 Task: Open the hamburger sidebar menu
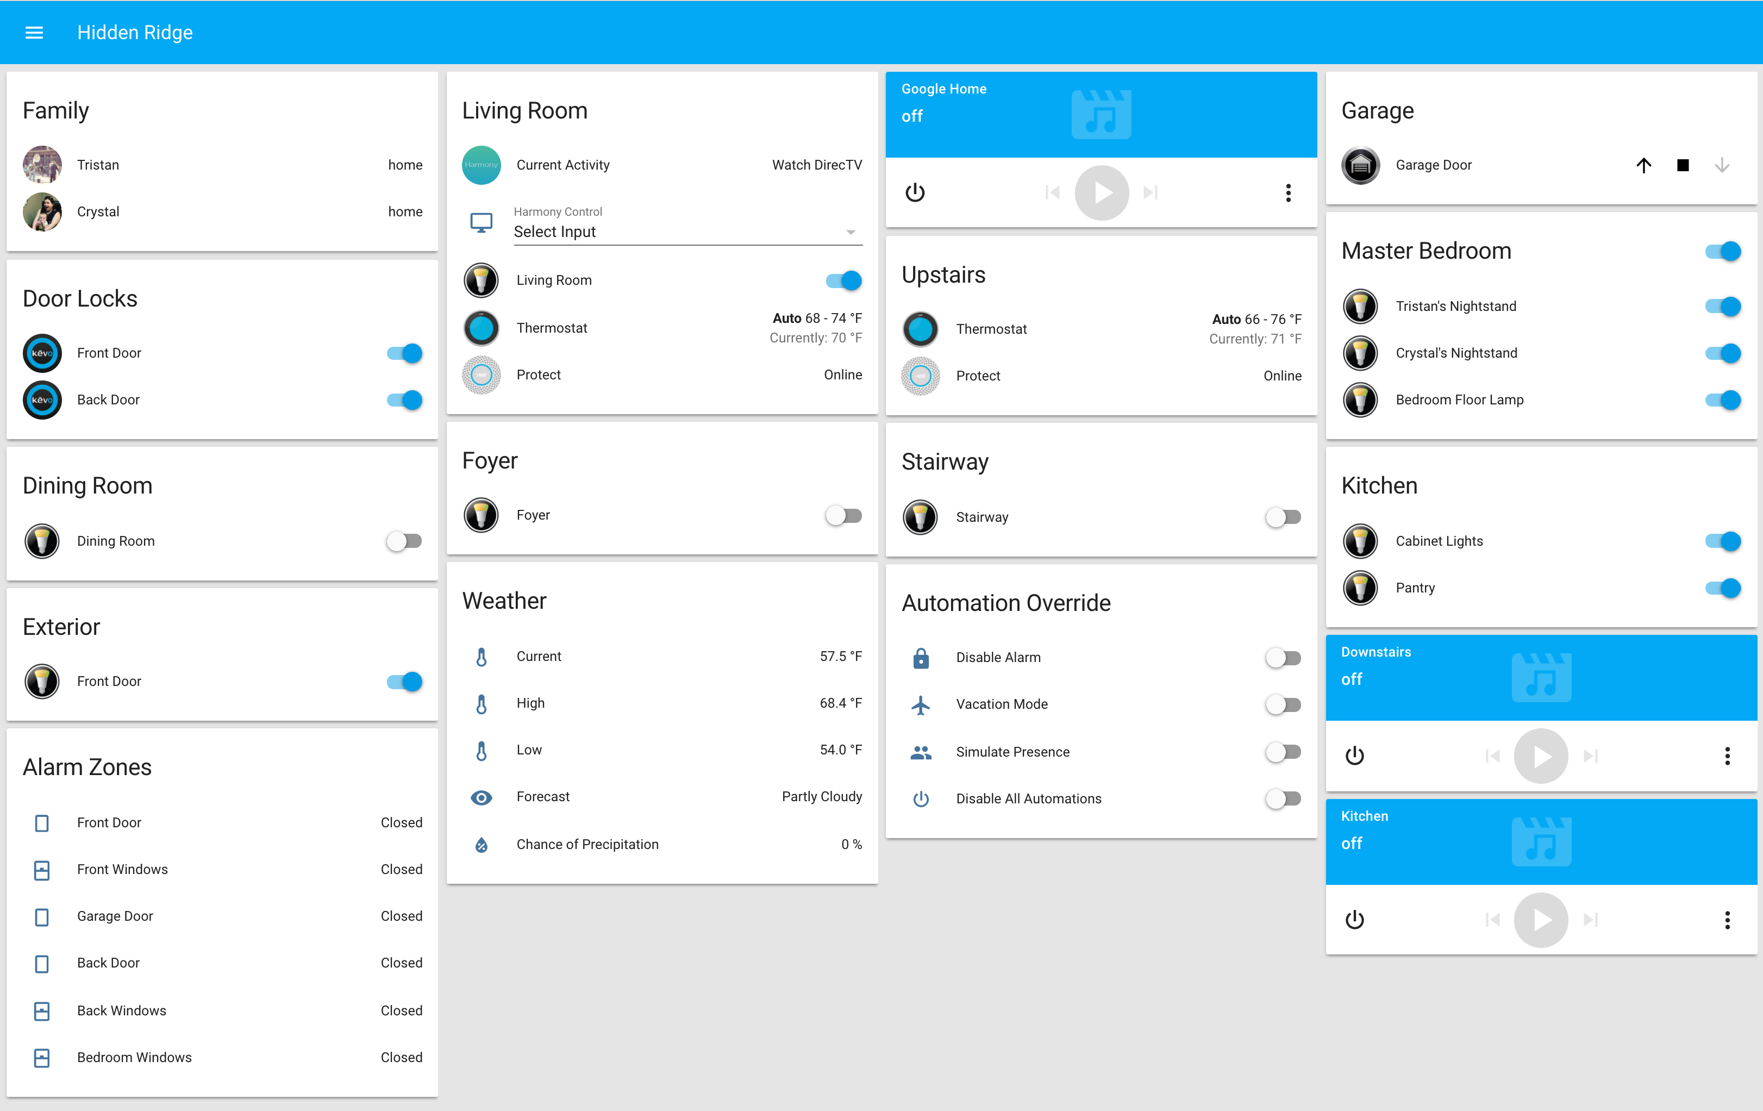click(x=34, y=32)
